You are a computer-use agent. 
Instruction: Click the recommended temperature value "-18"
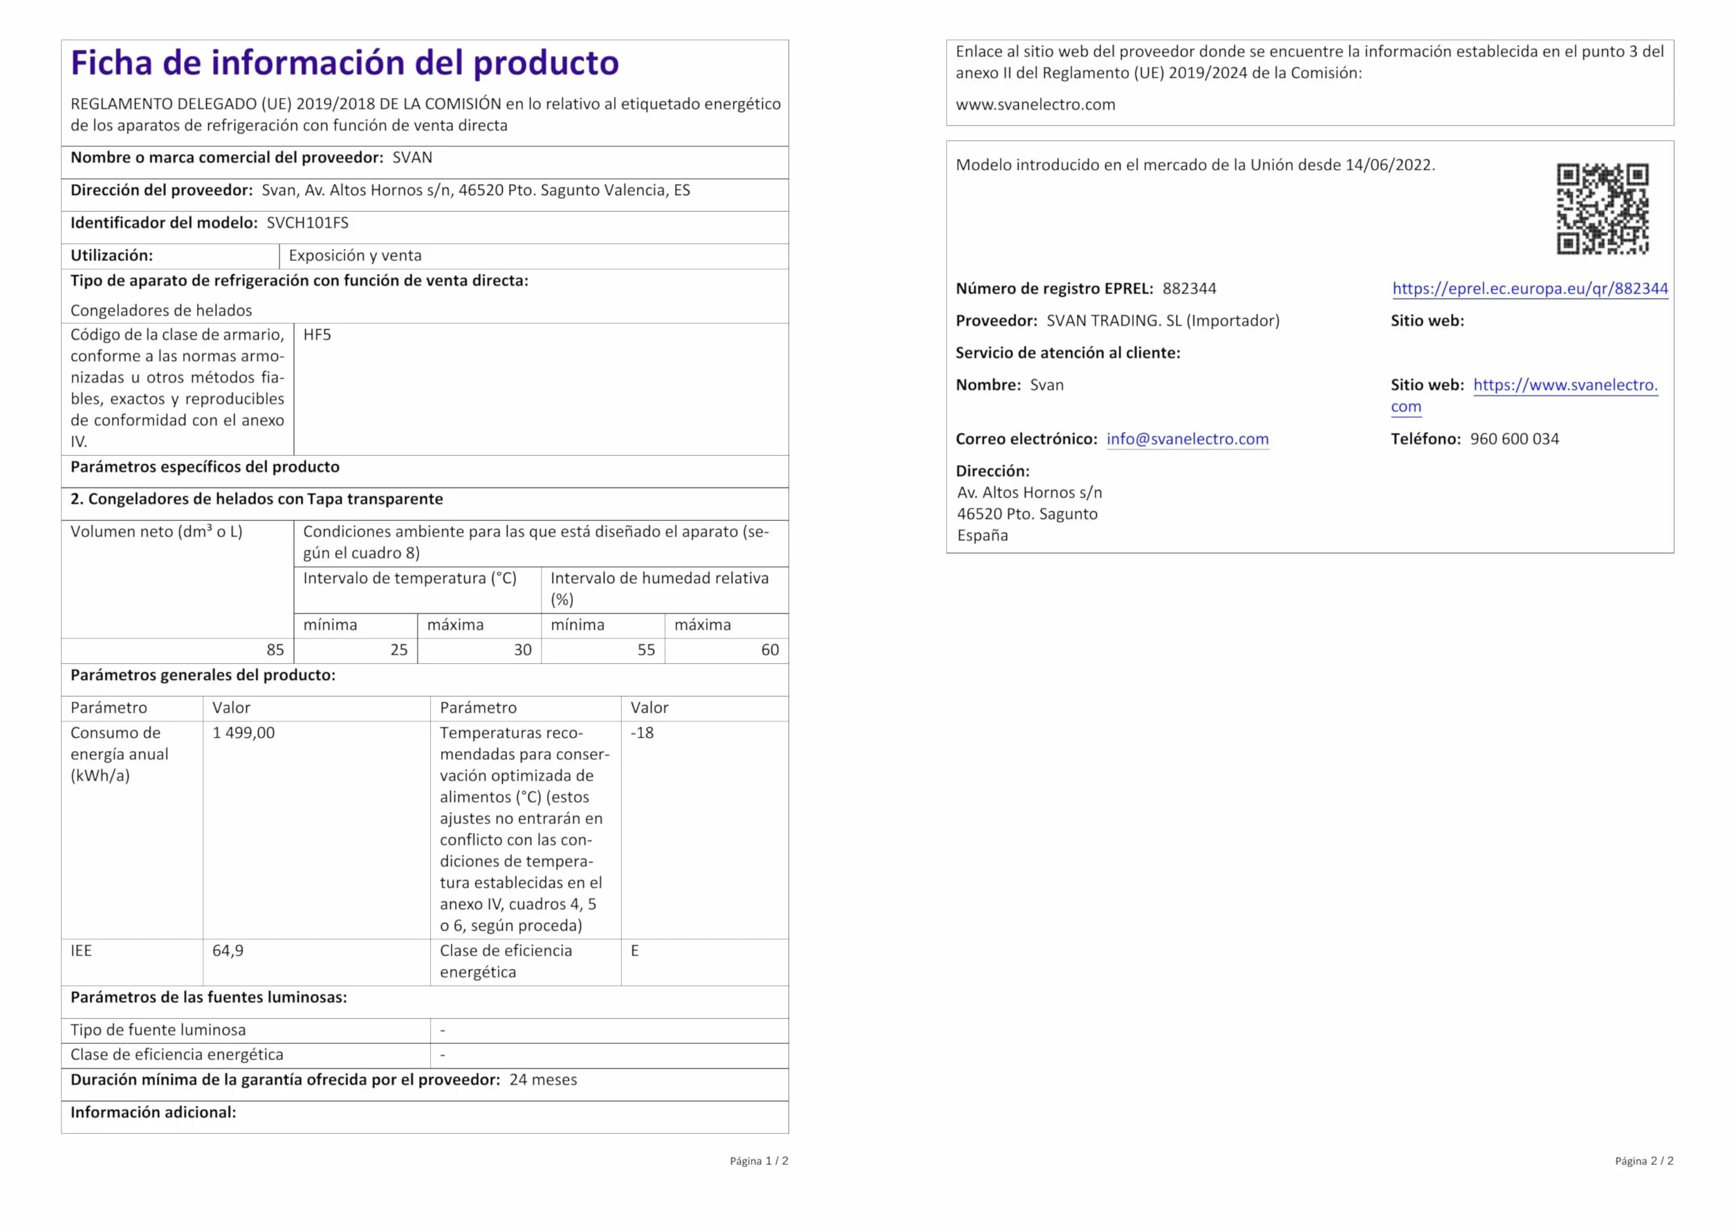[642, 732]
